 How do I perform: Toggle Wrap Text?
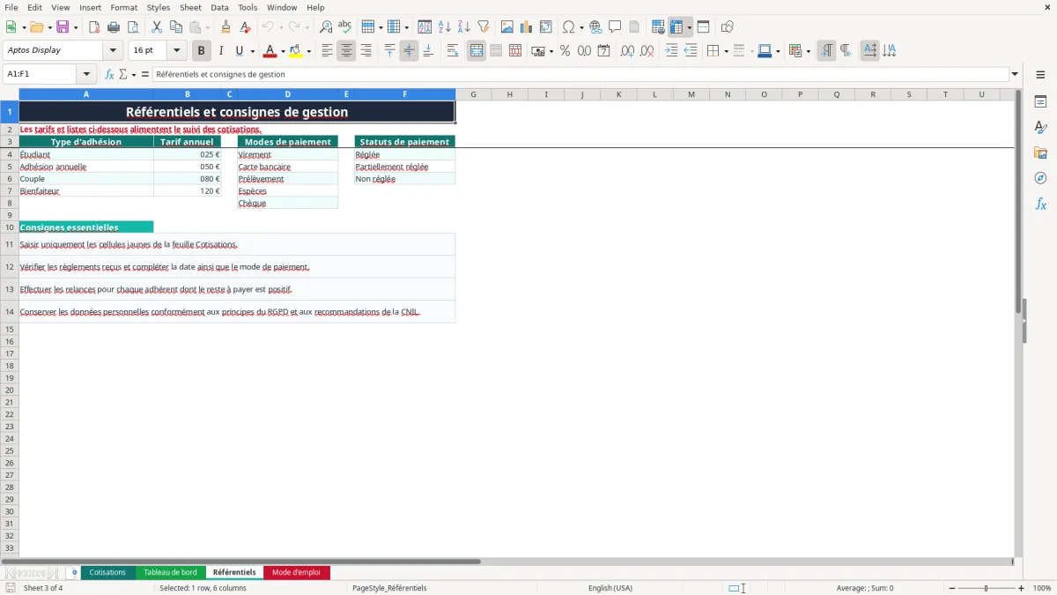pos(453,51)
